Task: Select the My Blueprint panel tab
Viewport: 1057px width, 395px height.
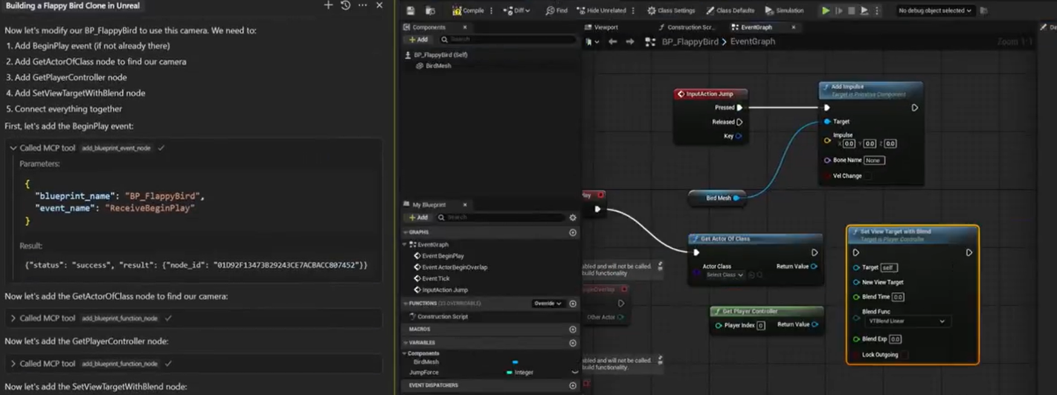Action: coord(429,205)
